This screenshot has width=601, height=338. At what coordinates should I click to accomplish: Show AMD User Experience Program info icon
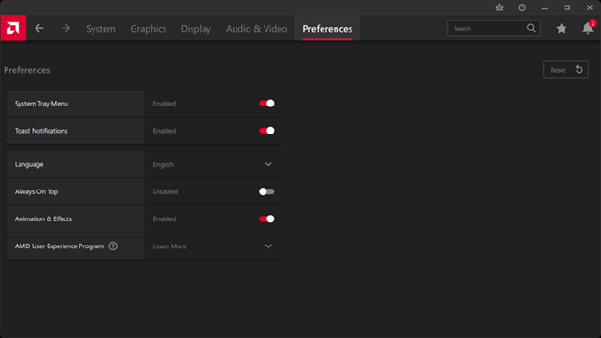pos(113,246)
